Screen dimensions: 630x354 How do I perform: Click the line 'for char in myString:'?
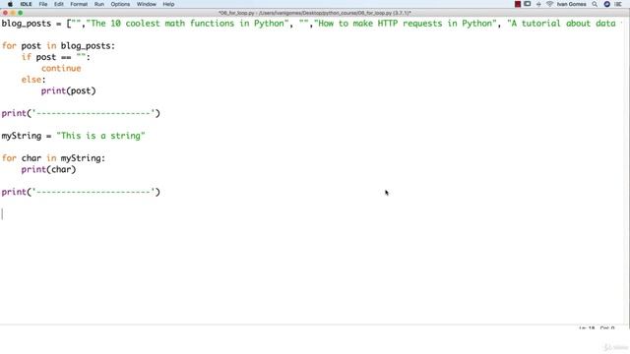53,158
